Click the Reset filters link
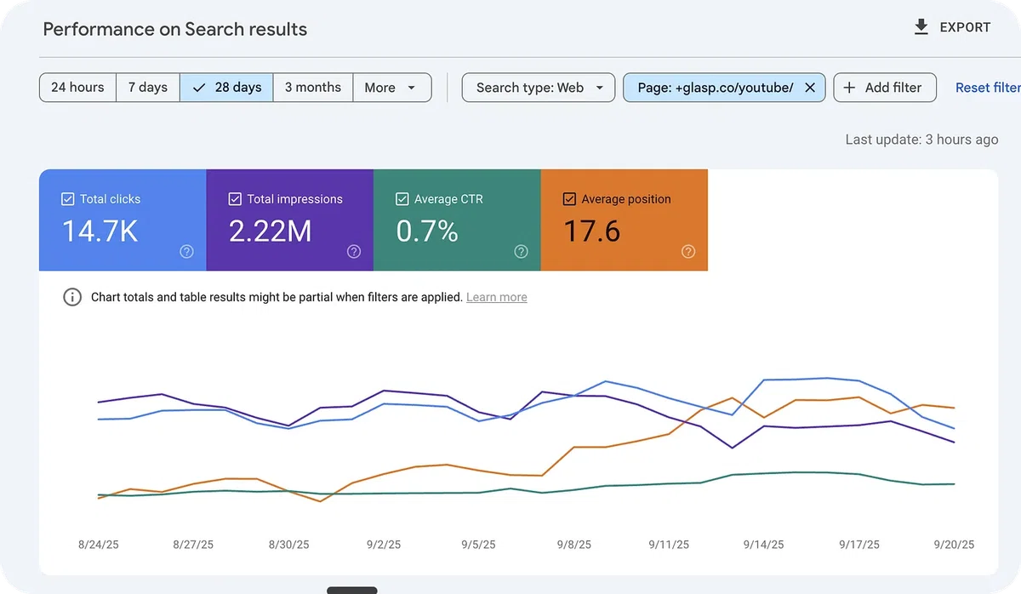The image size is (1021, 594). [988, 88]
